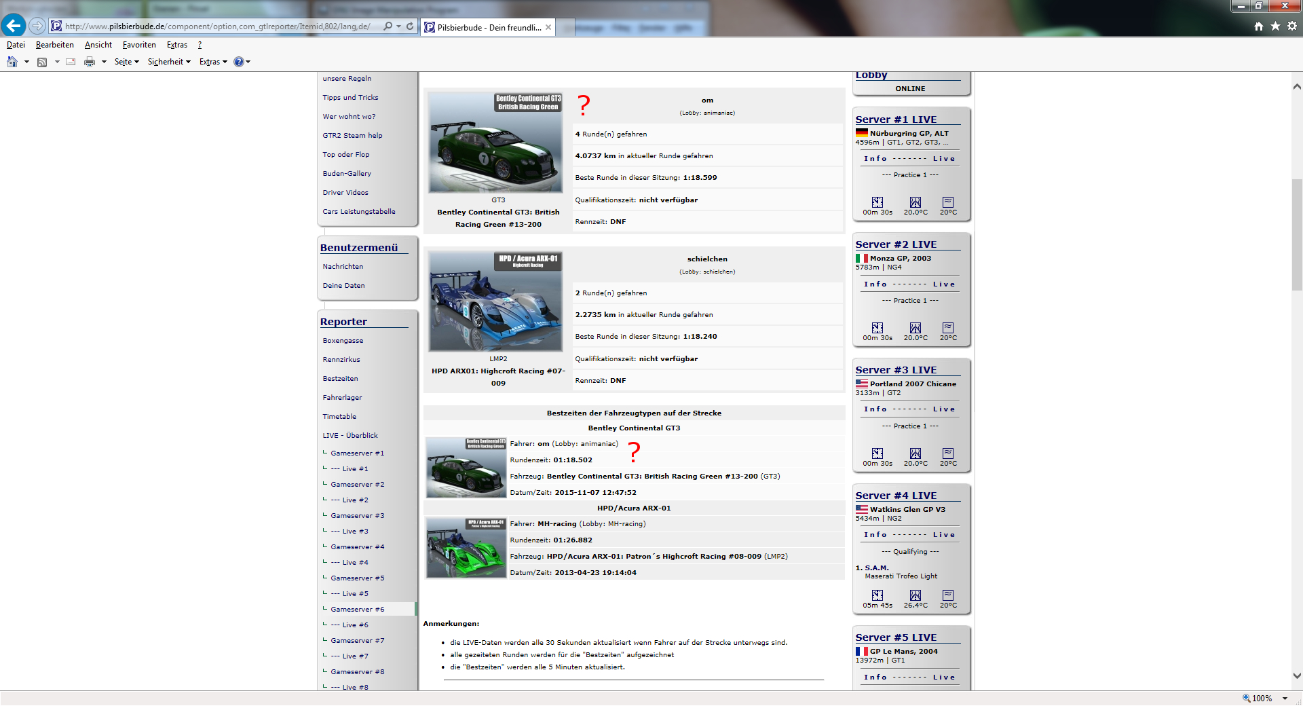Click the Server #1 track temperature icon

(915, 202)
